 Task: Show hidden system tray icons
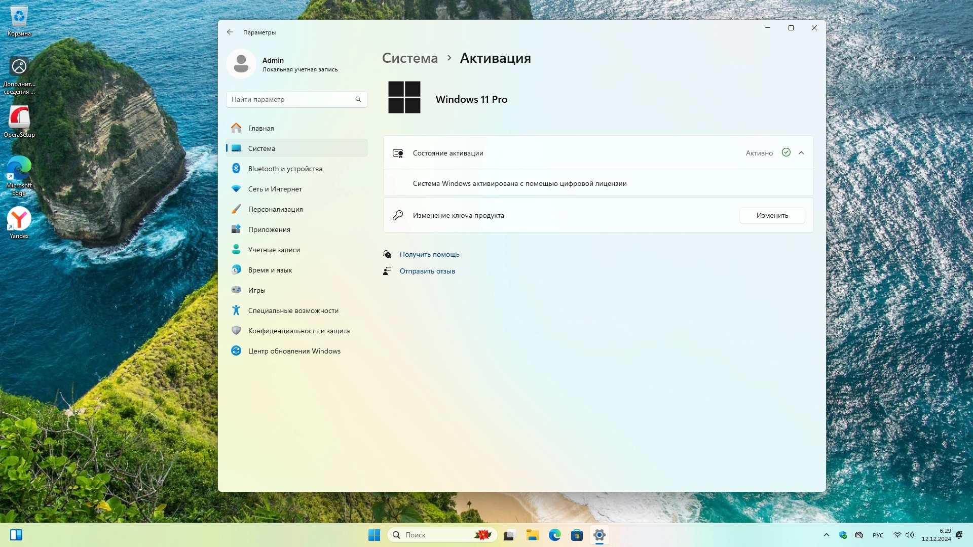(x=827, y=535)
